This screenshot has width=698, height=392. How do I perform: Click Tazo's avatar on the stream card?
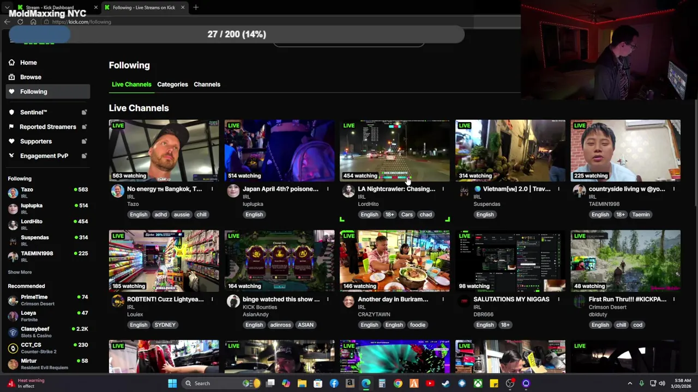coord(117,191)
